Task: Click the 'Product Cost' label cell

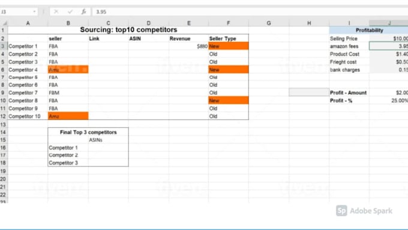Action: [x=349, y=54]
